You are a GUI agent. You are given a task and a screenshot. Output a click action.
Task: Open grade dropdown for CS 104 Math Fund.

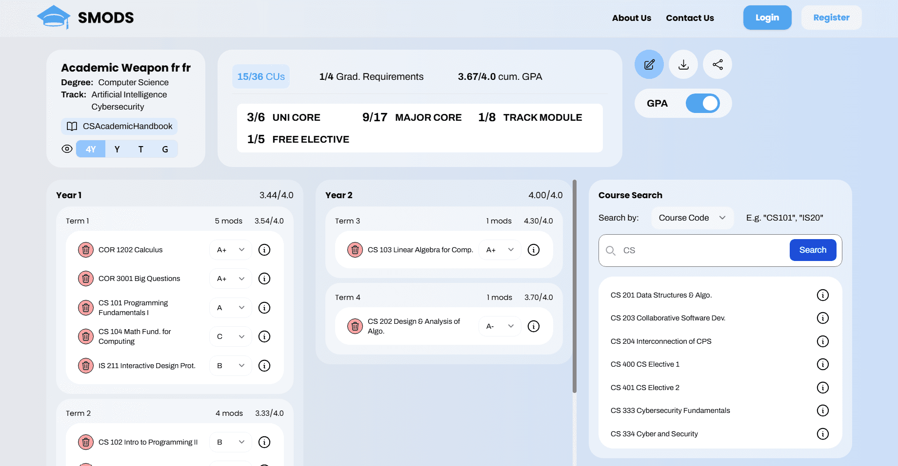[231, 336]
